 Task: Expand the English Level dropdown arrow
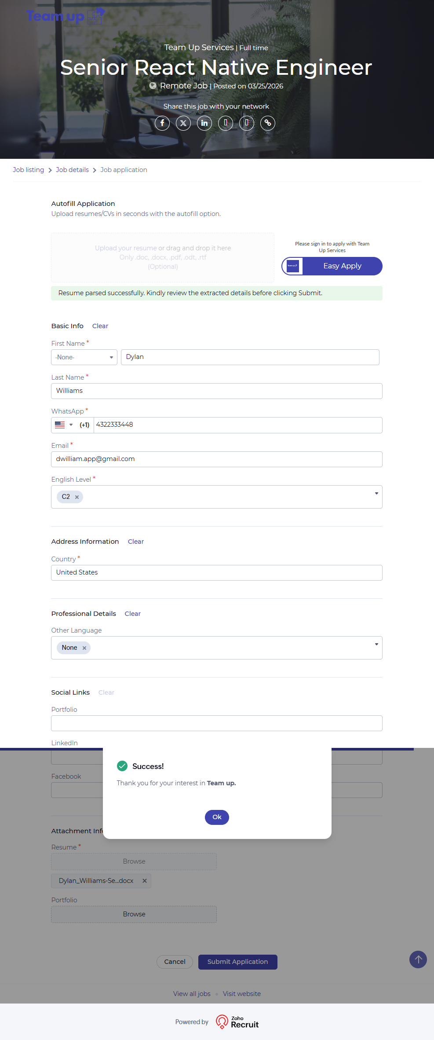click(376, 494)
